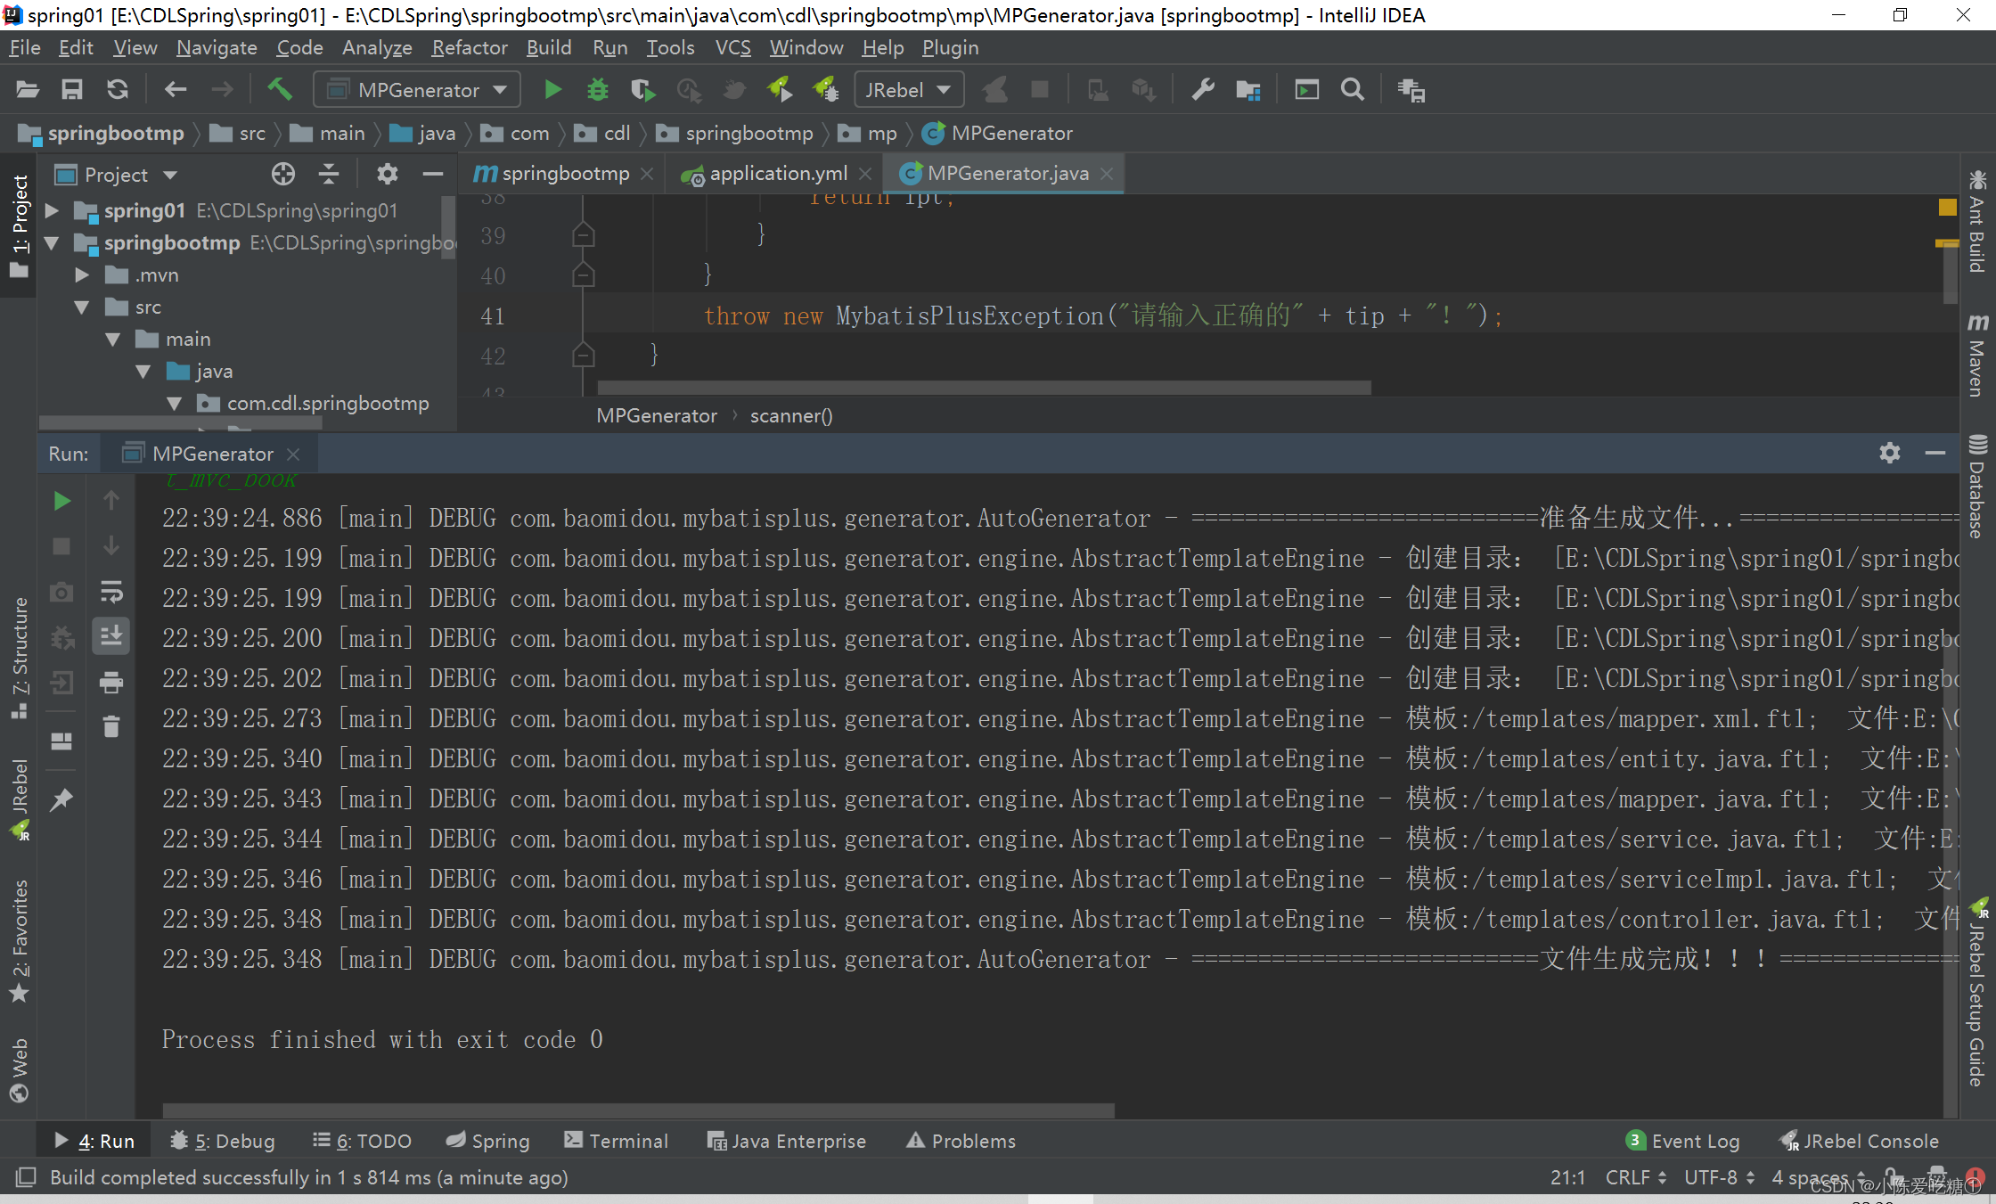The image size is (1996, 1204).
Task: Open the MPGenerator run configuration dropdown
Action: 417,90
